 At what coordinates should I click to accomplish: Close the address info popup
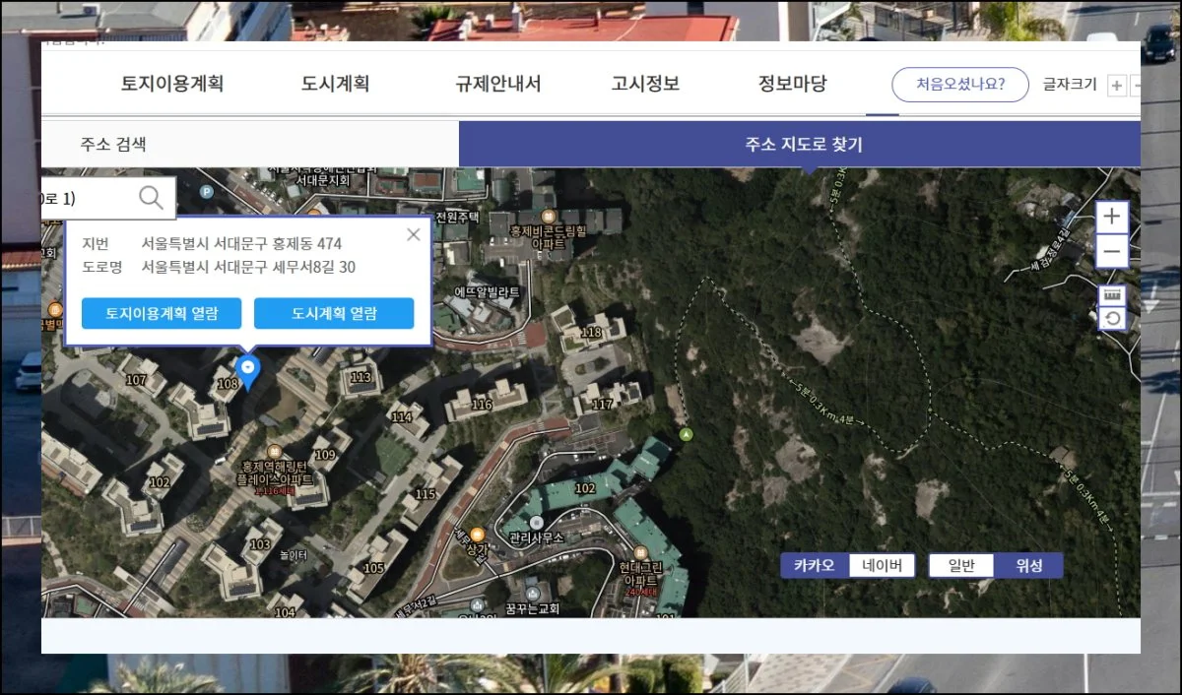[x=414, y=234]
